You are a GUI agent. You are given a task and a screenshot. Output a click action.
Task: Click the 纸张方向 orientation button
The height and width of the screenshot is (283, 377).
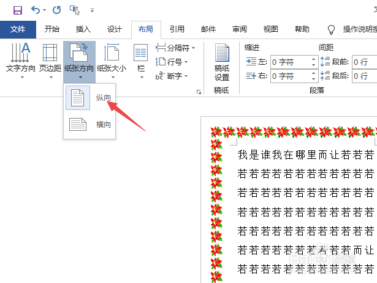79,61
